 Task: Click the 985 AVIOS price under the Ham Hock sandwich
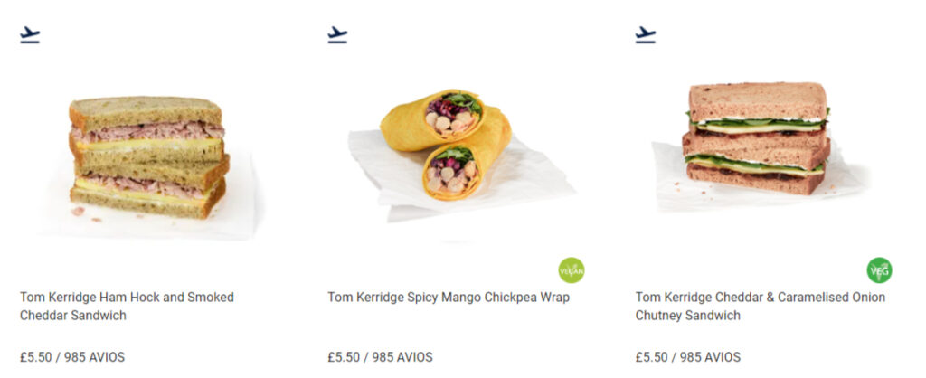pos(94,357)
